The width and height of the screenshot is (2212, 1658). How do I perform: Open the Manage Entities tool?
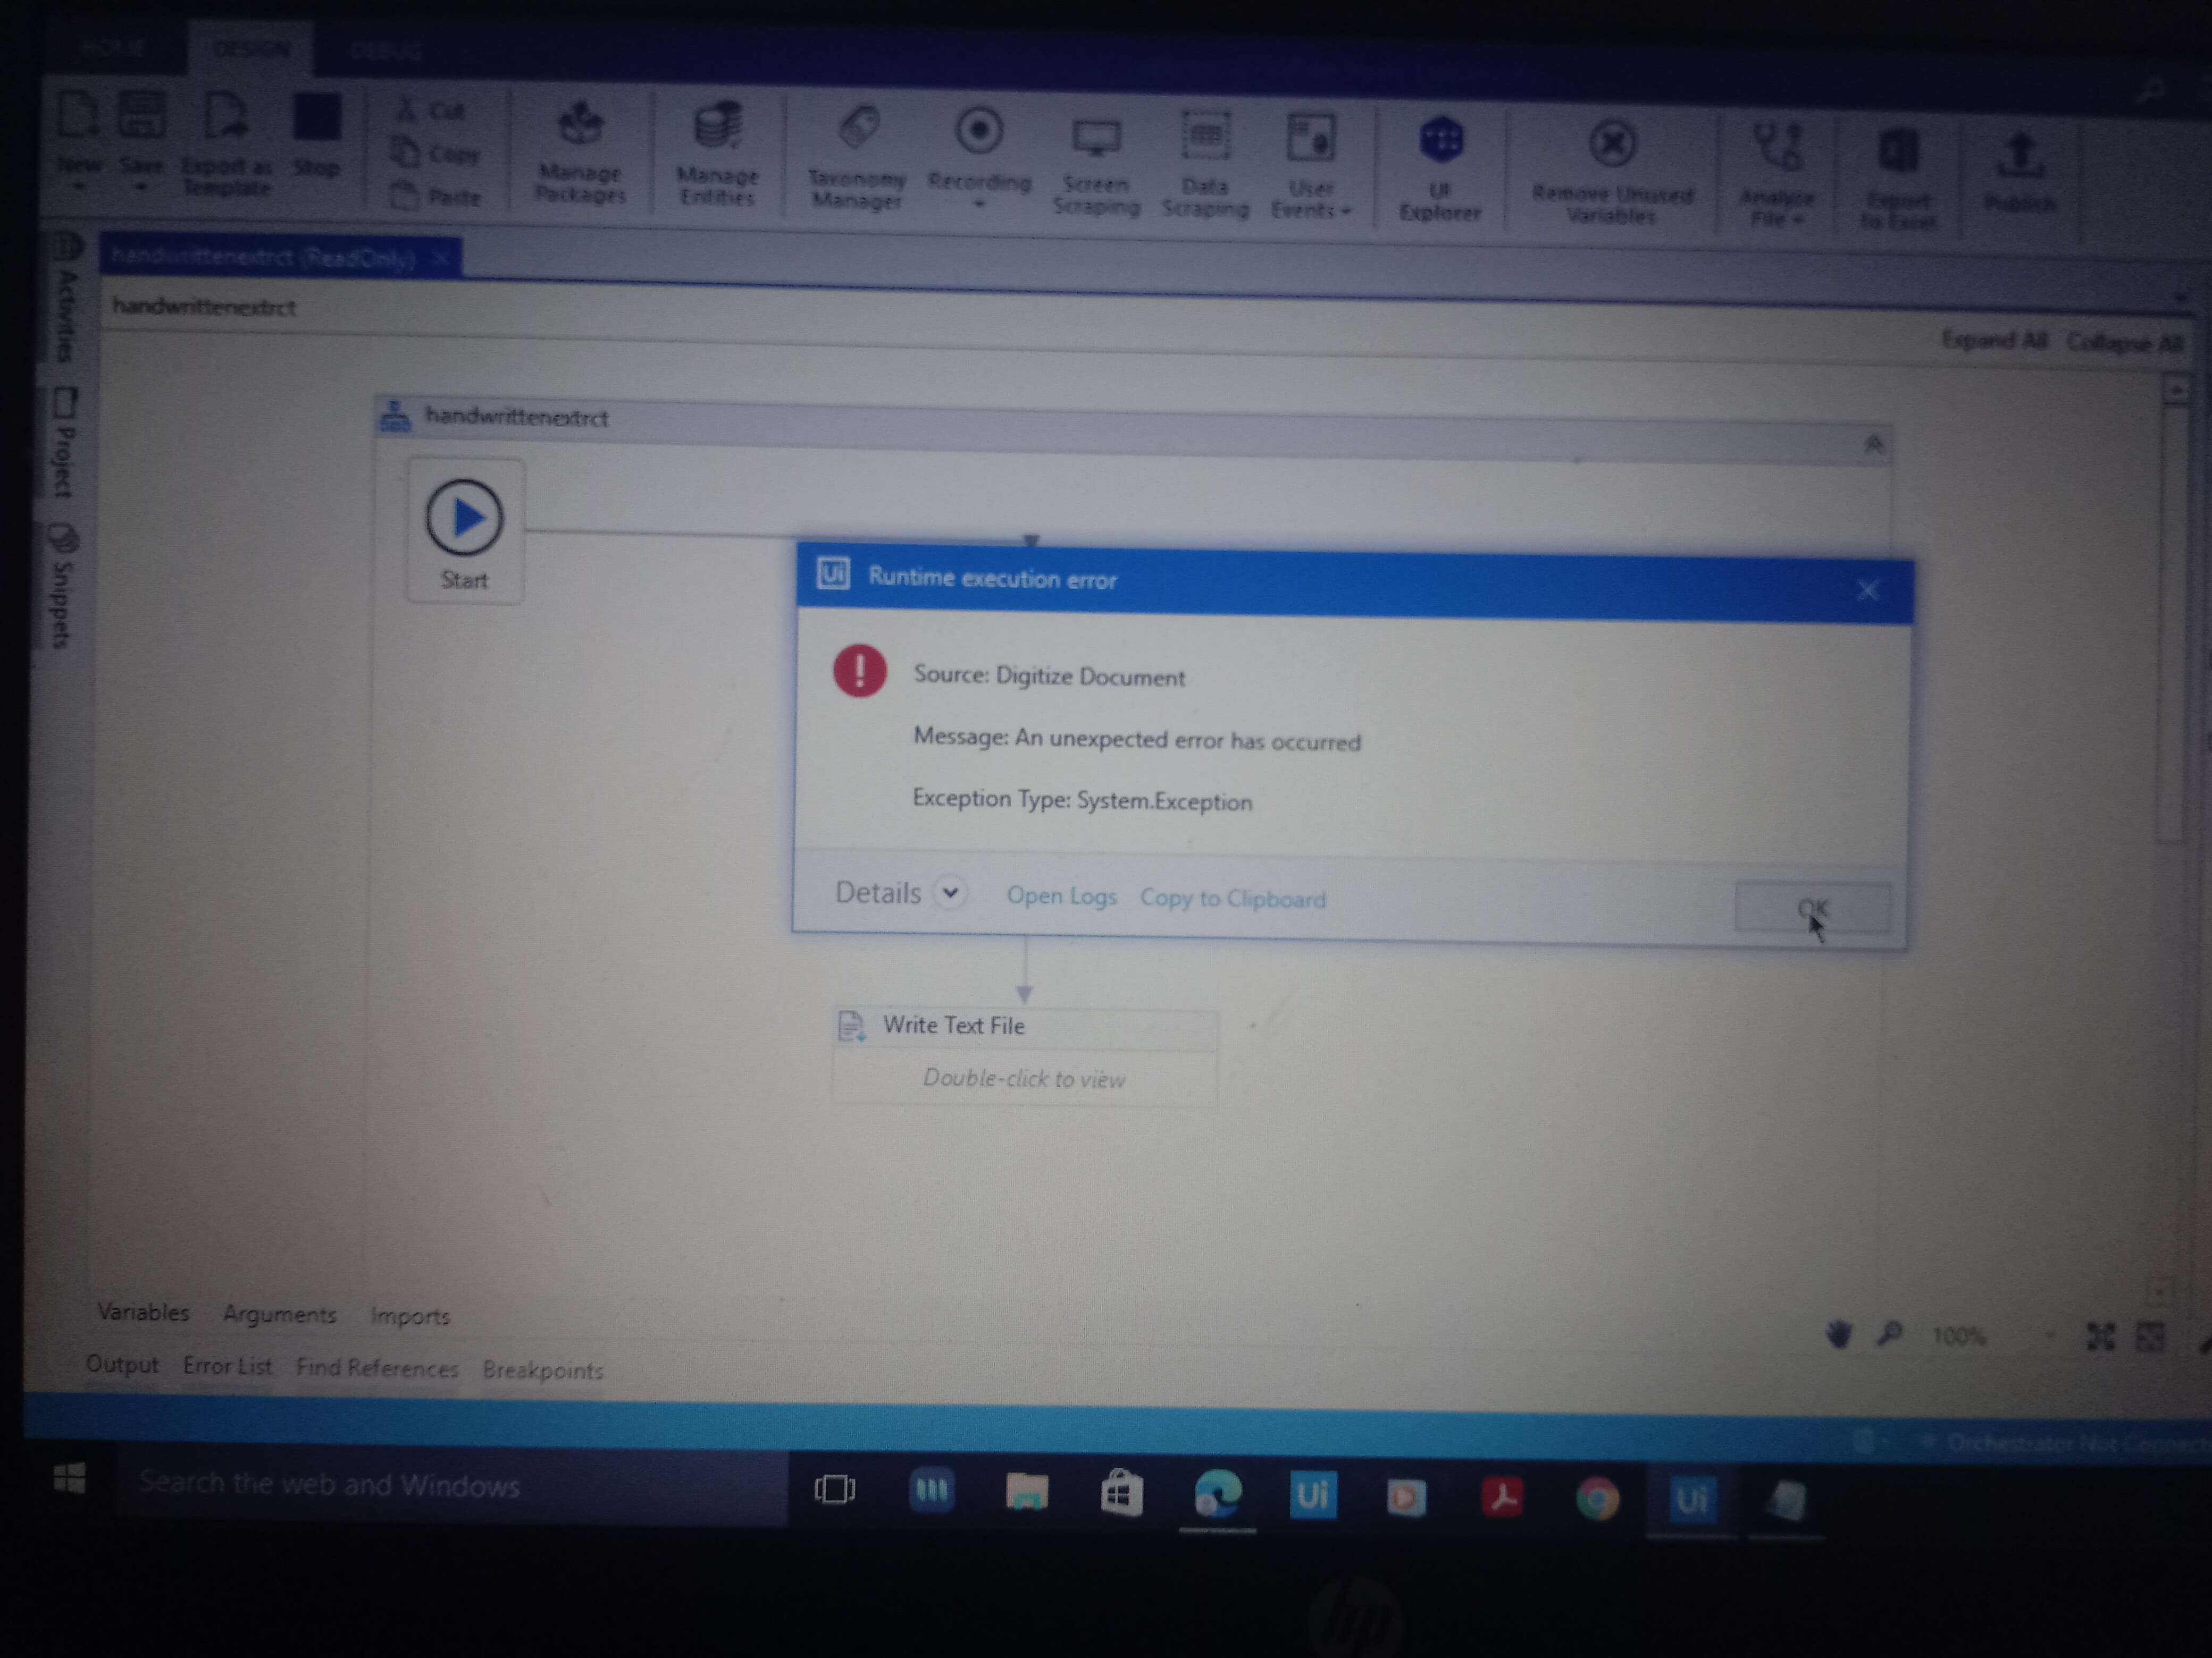tap(717, 152)
